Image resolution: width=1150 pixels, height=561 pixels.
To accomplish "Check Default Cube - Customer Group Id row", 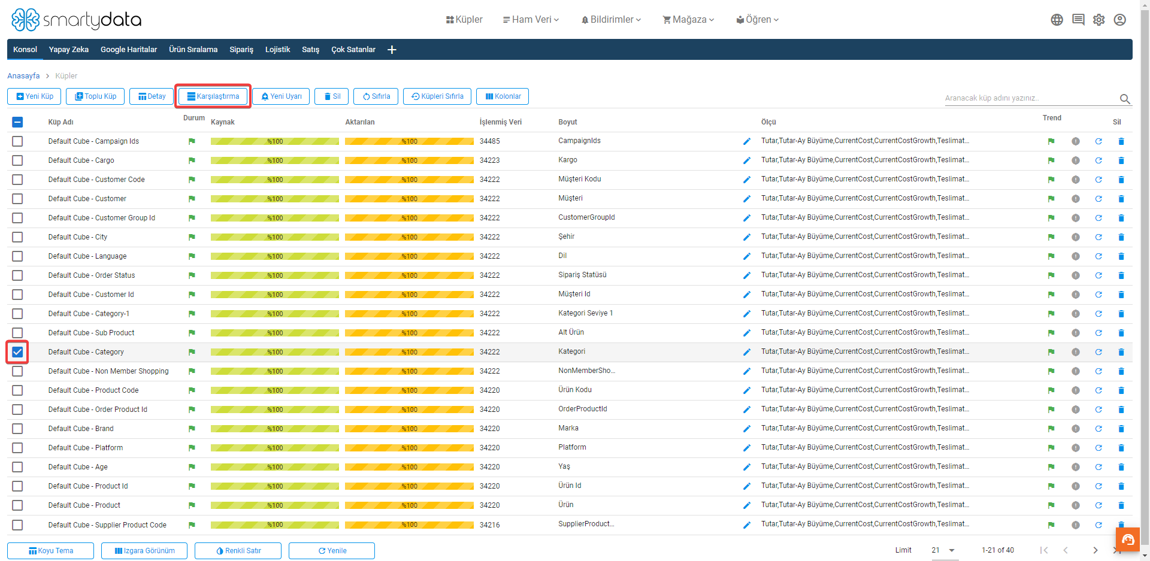I will pos(17,218).
